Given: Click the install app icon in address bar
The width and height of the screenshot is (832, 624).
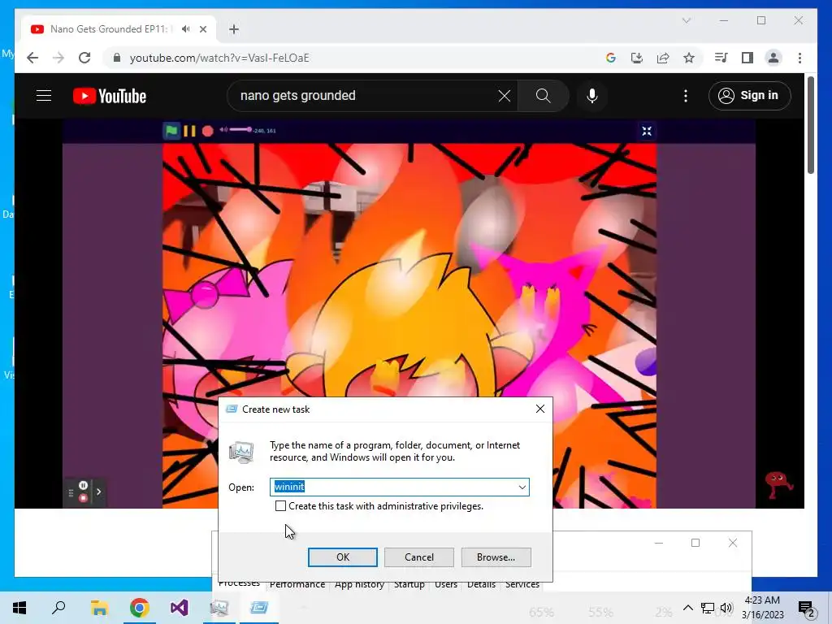Looking at the screenshot, I should [637, 58].
